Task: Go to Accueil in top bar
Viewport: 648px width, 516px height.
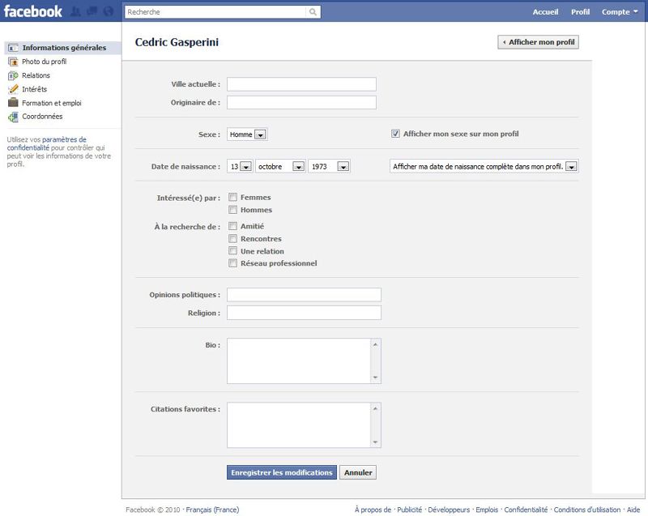Action: 545,12
